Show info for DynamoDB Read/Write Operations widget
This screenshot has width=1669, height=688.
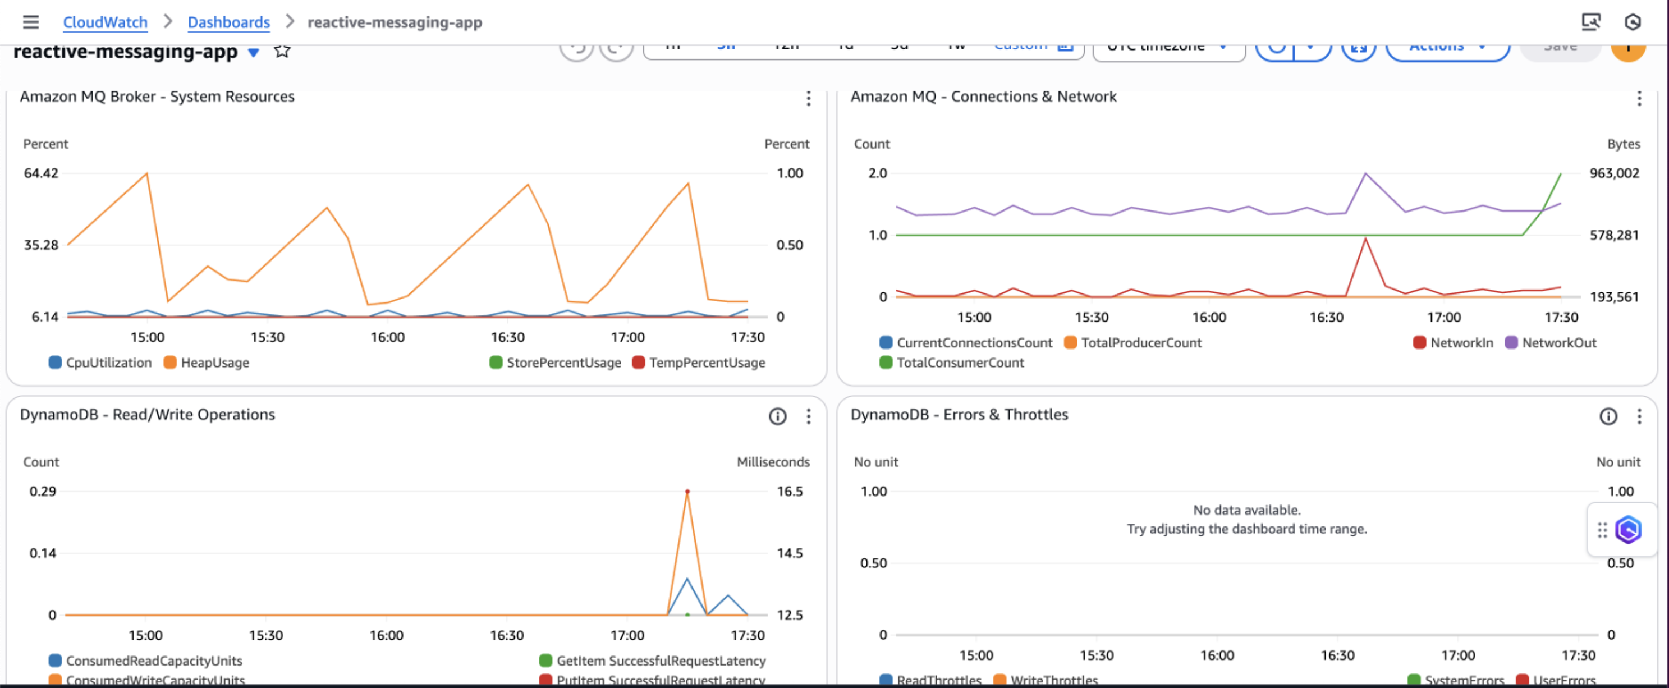(777, 416)
